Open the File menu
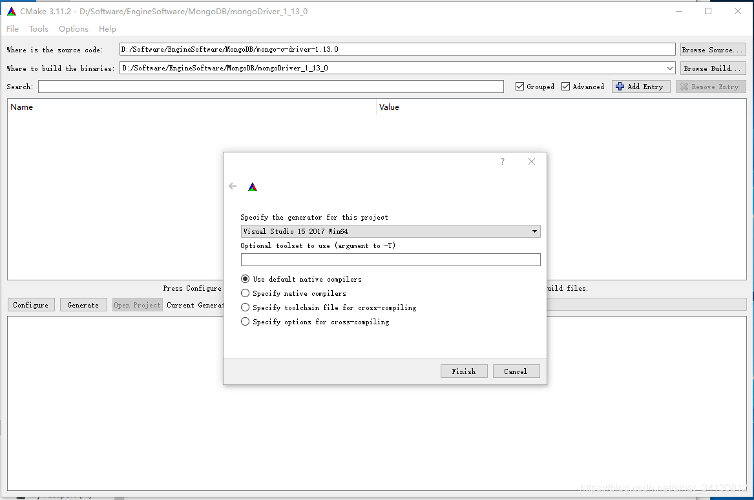 pos(12,29)
